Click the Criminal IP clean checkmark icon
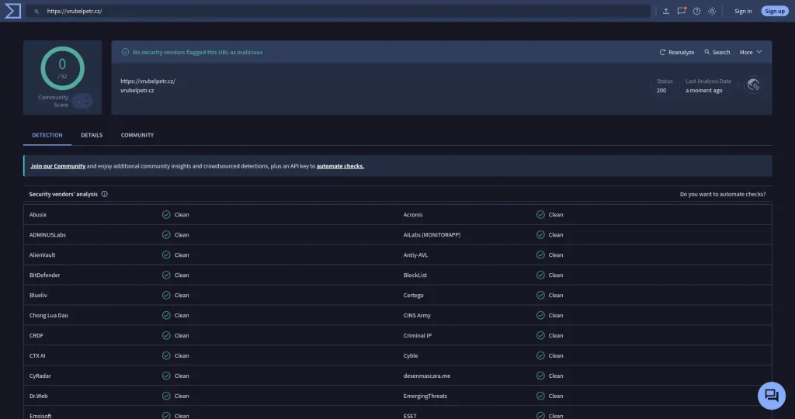Image resolution: width=795 pixels, height=419 pixels. (540, 335)
